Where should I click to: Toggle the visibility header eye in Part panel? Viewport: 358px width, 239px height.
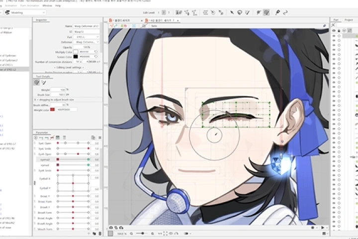[334, 30]
